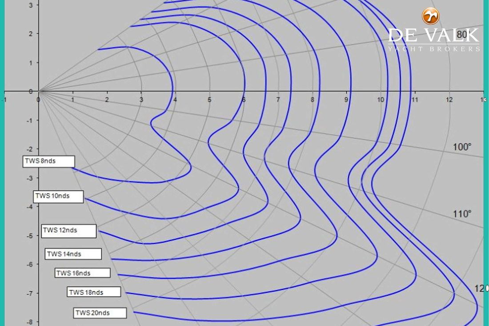Image resolution: width=489 pixels, height=326 pixels.
Task: Pick the TWS 16nds label box
Action: tap(82, 273)
